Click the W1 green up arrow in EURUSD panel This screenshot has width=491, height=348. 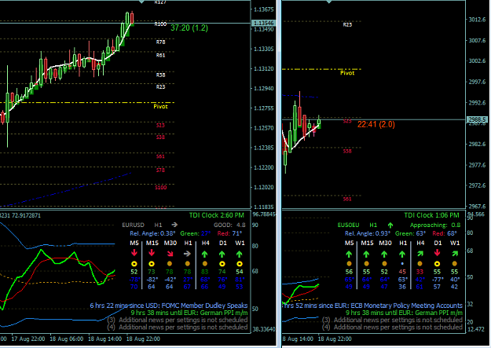click(240, 254)
